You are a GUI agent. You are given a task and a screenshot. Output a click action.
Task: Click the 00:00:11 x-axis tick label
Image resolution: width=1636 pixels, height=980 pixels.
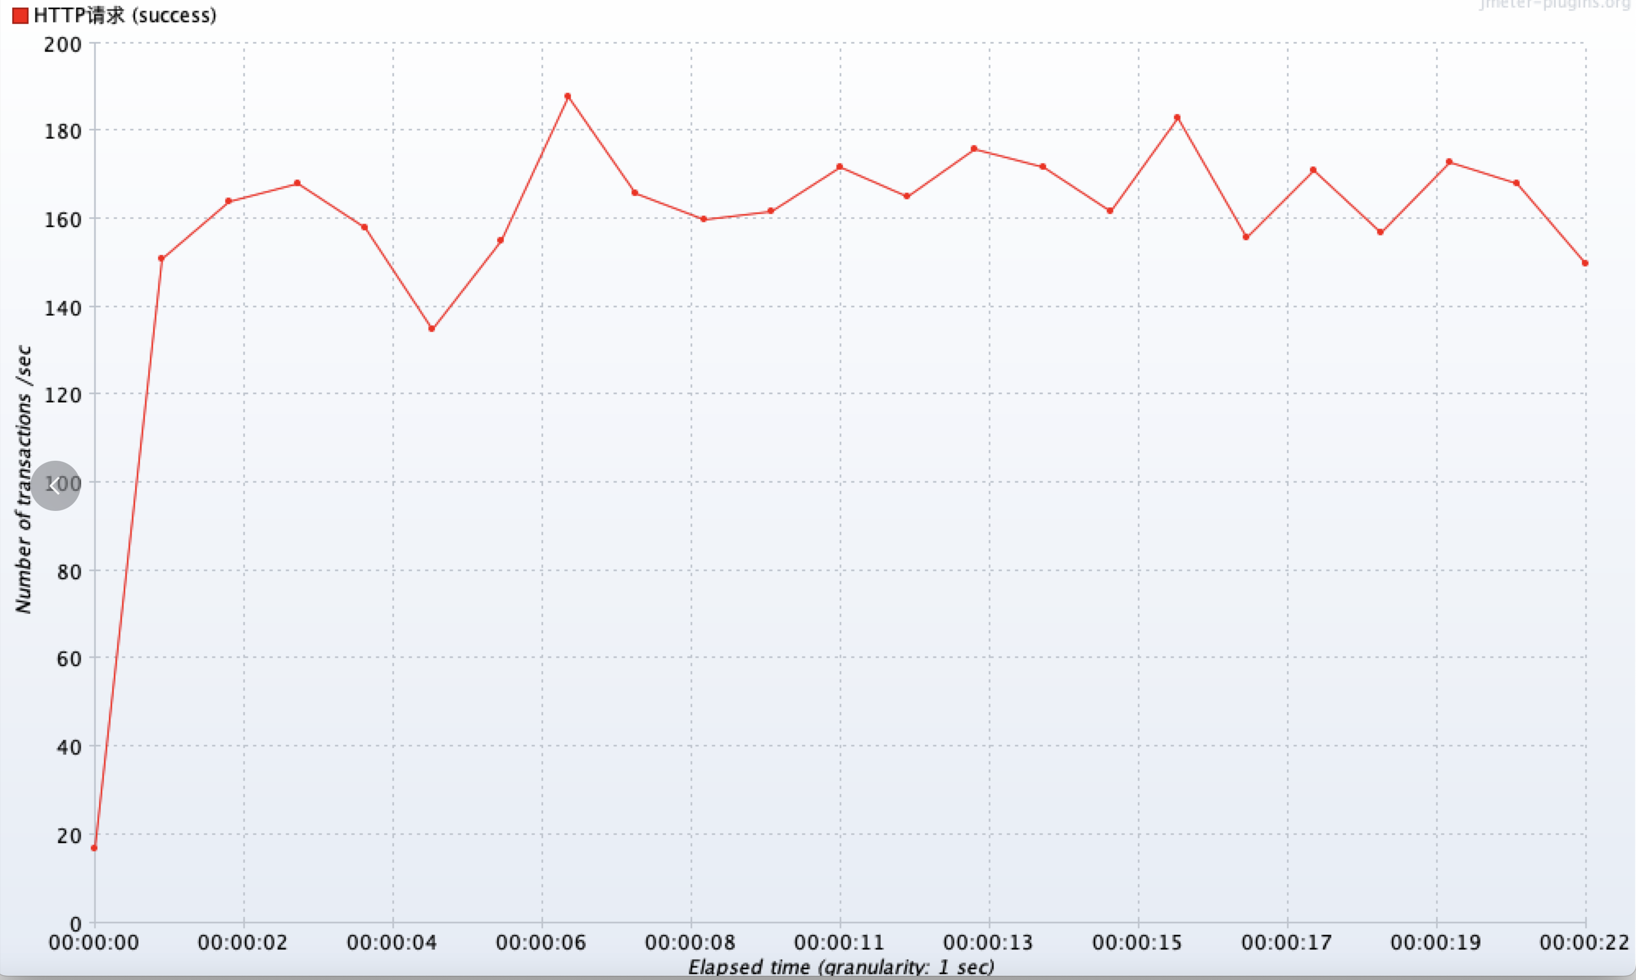pyautogui.click(x=839, y=942)
